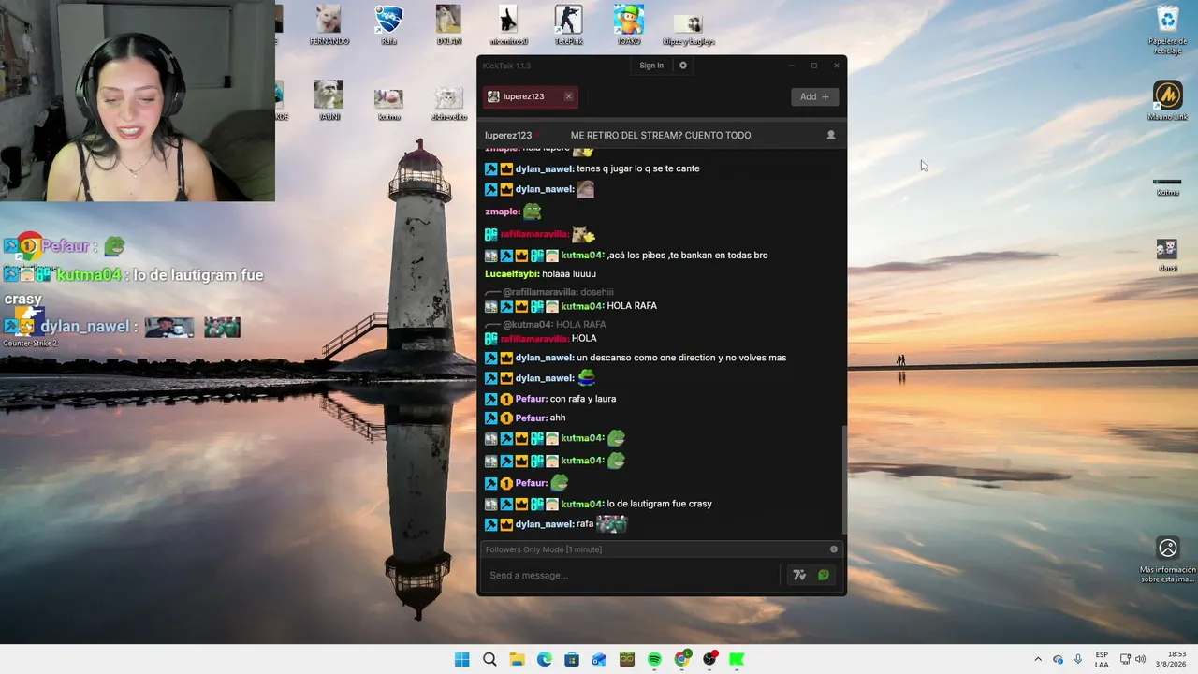The width and height of the screenshot is (1198, 674).
Task: Focus the Send a message field
Action: click(x=632, y=575)
